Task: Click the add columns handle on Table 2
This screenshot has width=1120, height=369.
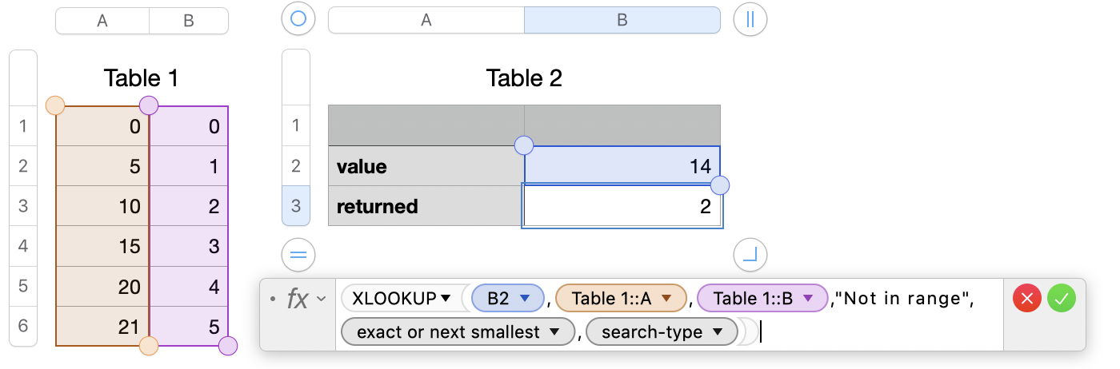Action: (750, 19)
